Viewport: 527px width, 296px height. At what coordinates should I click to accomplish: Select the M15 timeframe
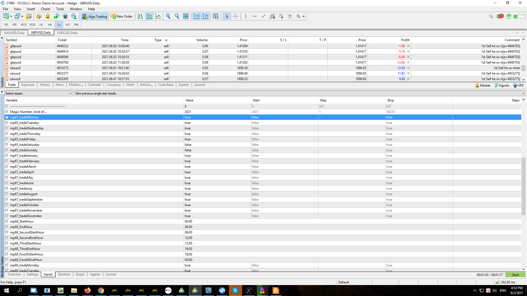[x=24, y=25]
